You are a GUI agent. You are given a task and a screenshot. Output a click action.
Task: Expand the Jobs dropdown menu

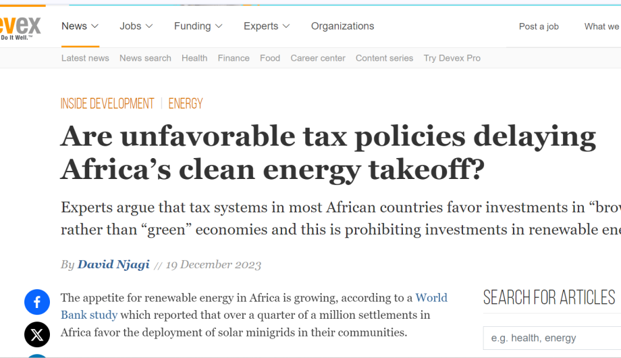136,26
